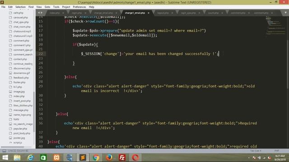Open the Selection menu
Viewport: 289px width, 162px height.
click(20, 7)
